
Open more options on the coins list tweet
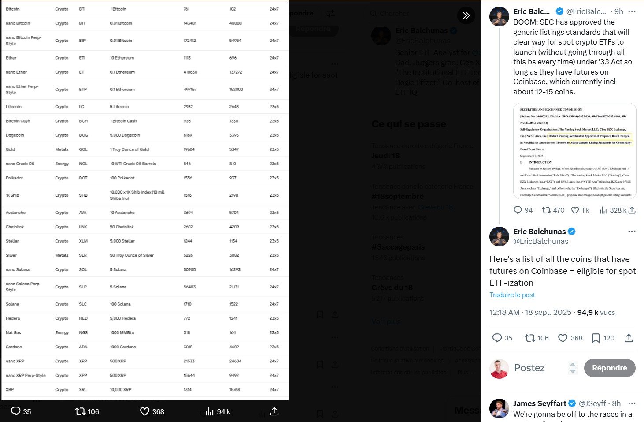(632, 231)
